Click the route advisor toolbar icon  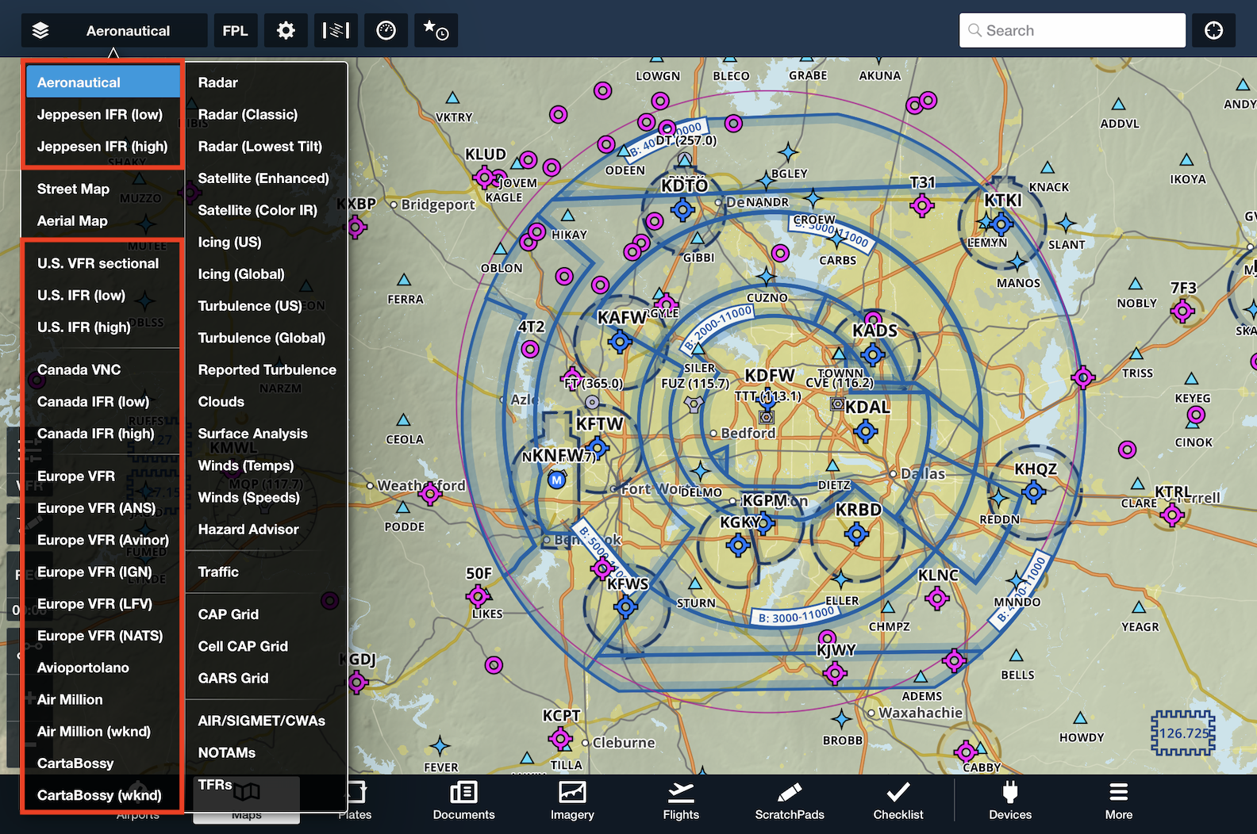click(x=336, y=31)
